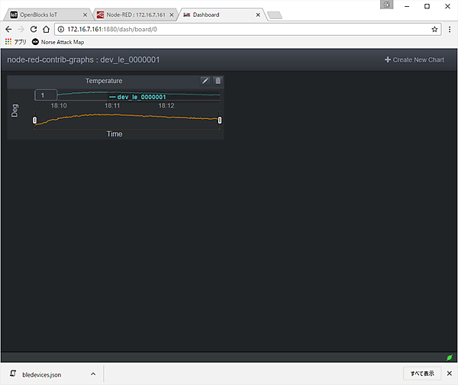The height and width of the screenshot is (385, 458).
Task: Open the apps grid icon in bookmarks bar
Action: tap(9, 42)
